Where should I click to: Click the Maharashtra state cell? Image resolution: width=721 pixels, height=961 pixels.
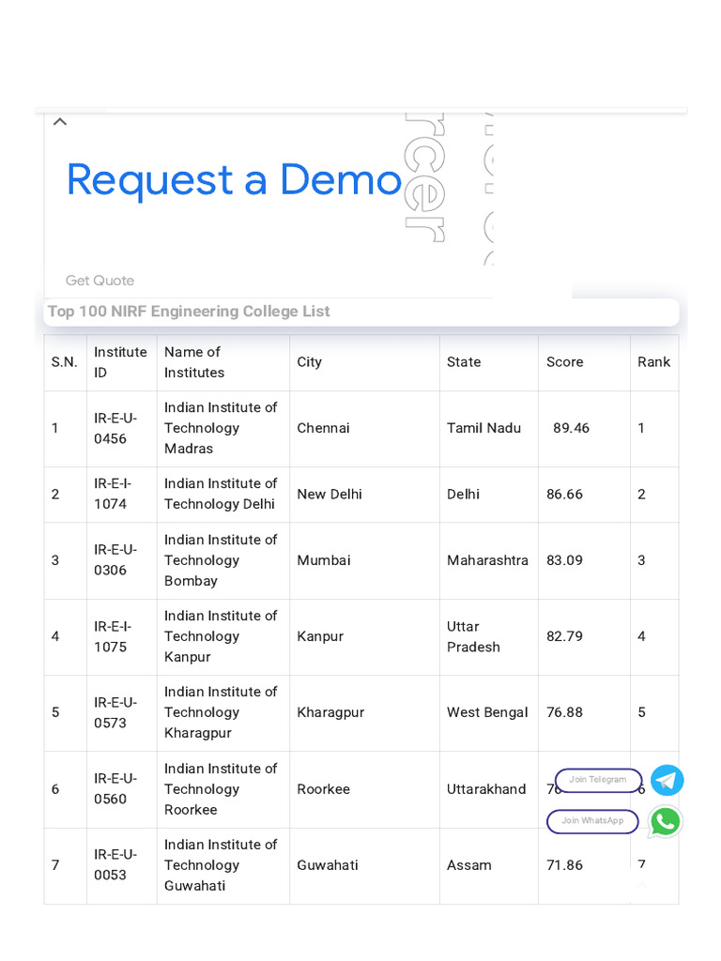click(x=487, y=560)
